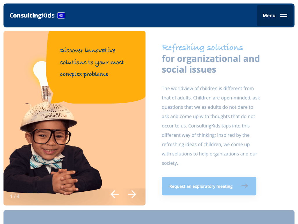Click the paragraph about children's worldview
298x224 pixels.
tap(211, 126)
